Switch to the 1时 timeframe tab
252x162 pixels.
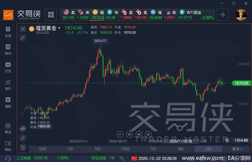(153, 149)
